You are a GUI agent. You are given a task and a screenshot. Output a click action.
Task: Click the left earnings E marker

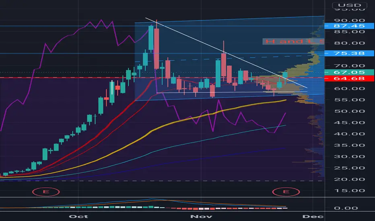point(46,192)
